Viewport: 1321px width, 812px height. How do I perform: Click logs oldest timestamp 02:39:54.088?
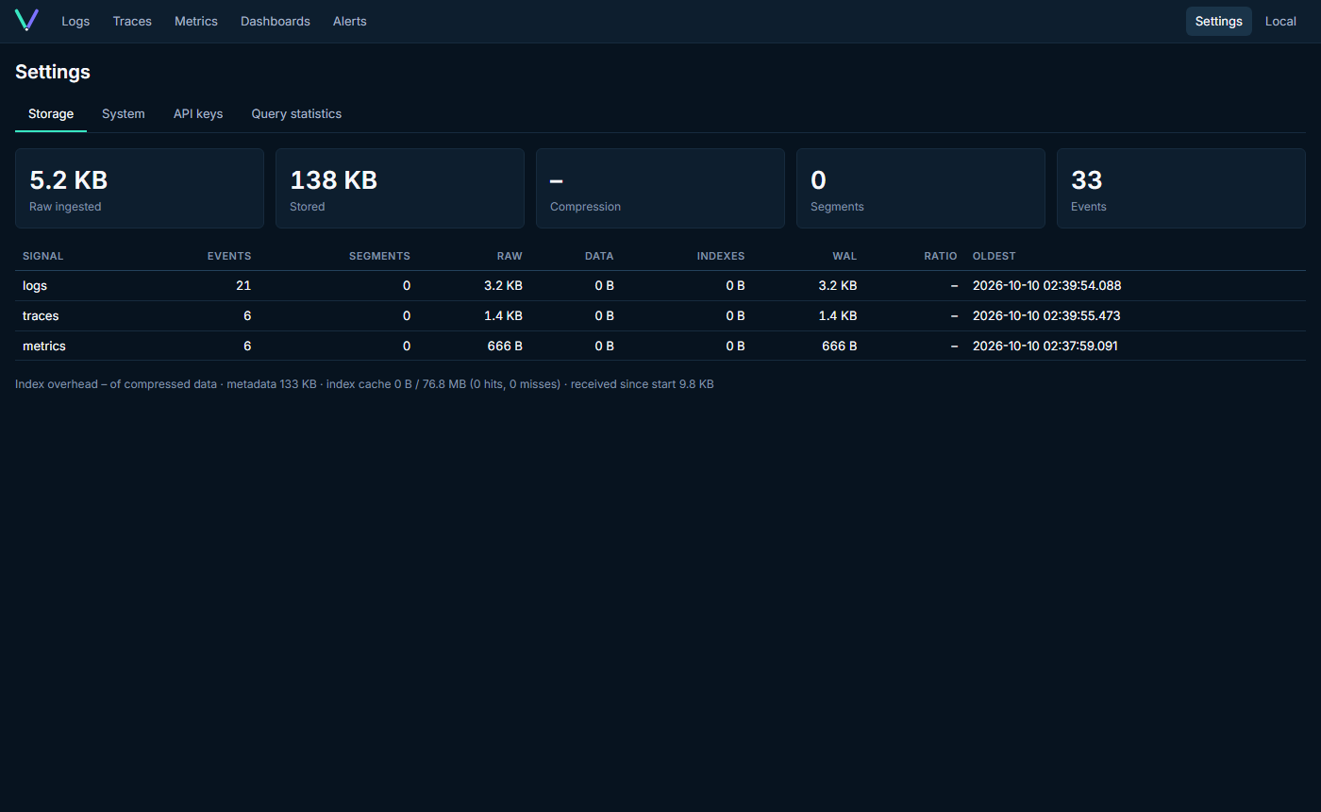point(1046,285)
